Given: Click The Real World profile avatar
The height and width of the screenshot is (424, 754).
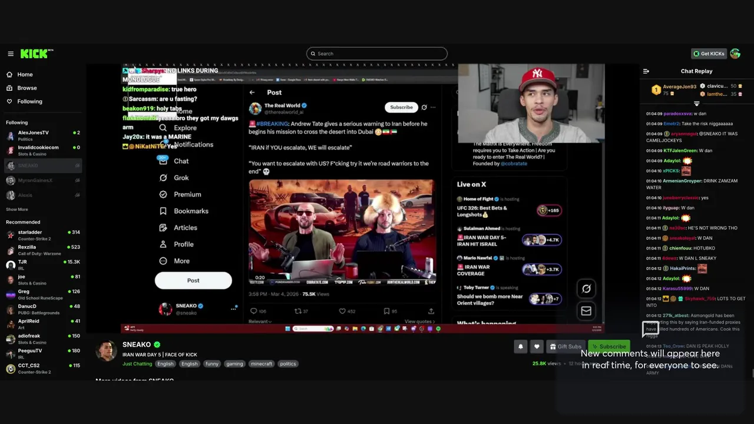Looking at the screenshot, I should [x=255, y=108].
